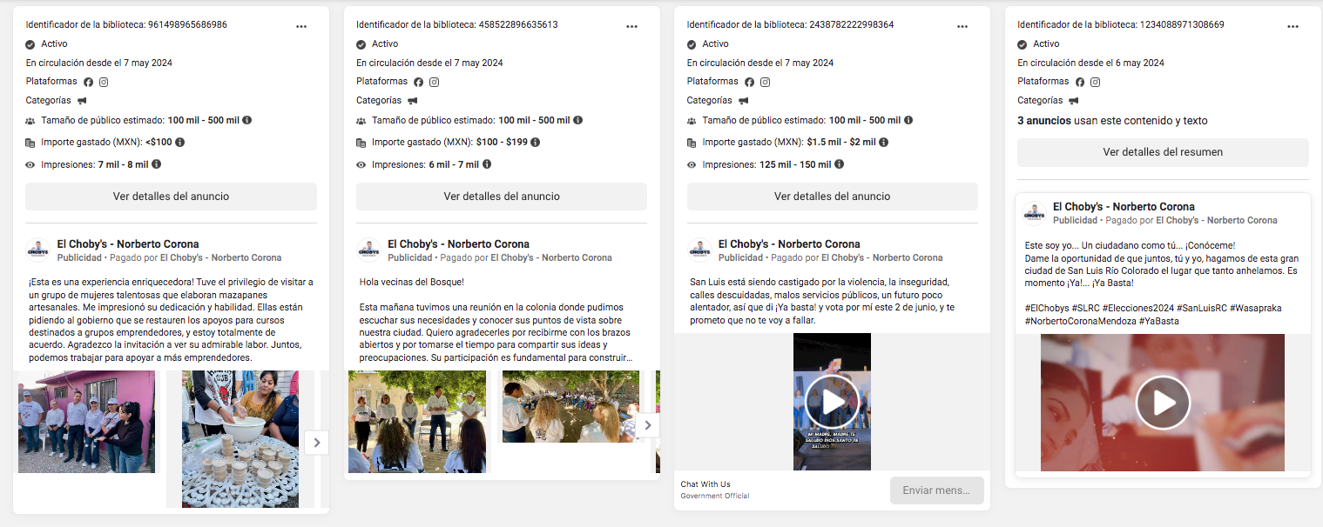The width and height of the screenshot is (1323, 527).
Task: Open three-dot menu on ad 961498965686986
Action: coord(301,26)
